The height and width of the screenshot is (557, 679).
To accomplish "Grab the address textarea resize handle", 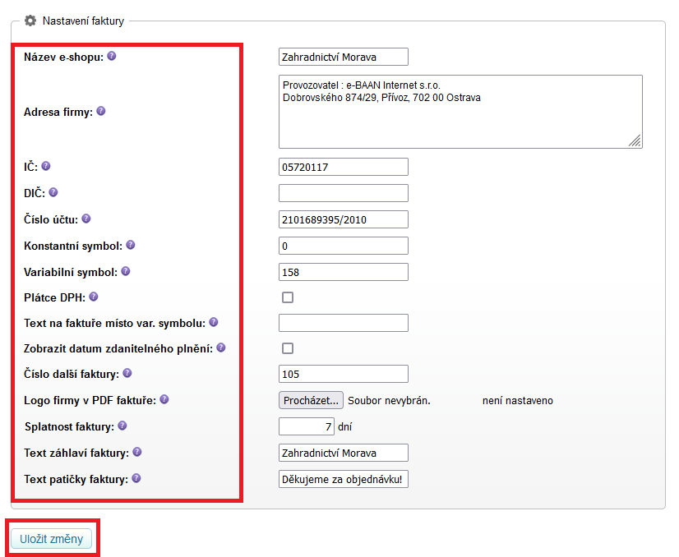I will click(x=635, y=142).
